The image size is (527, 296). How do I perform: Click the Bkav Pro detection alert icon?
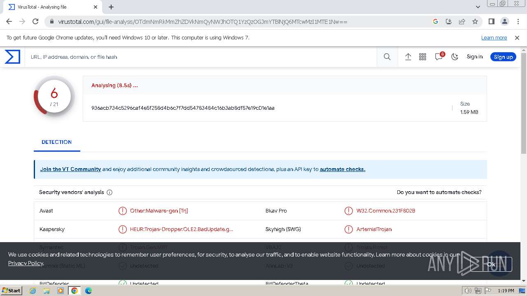pyautogui.click(x=349, y=210)
